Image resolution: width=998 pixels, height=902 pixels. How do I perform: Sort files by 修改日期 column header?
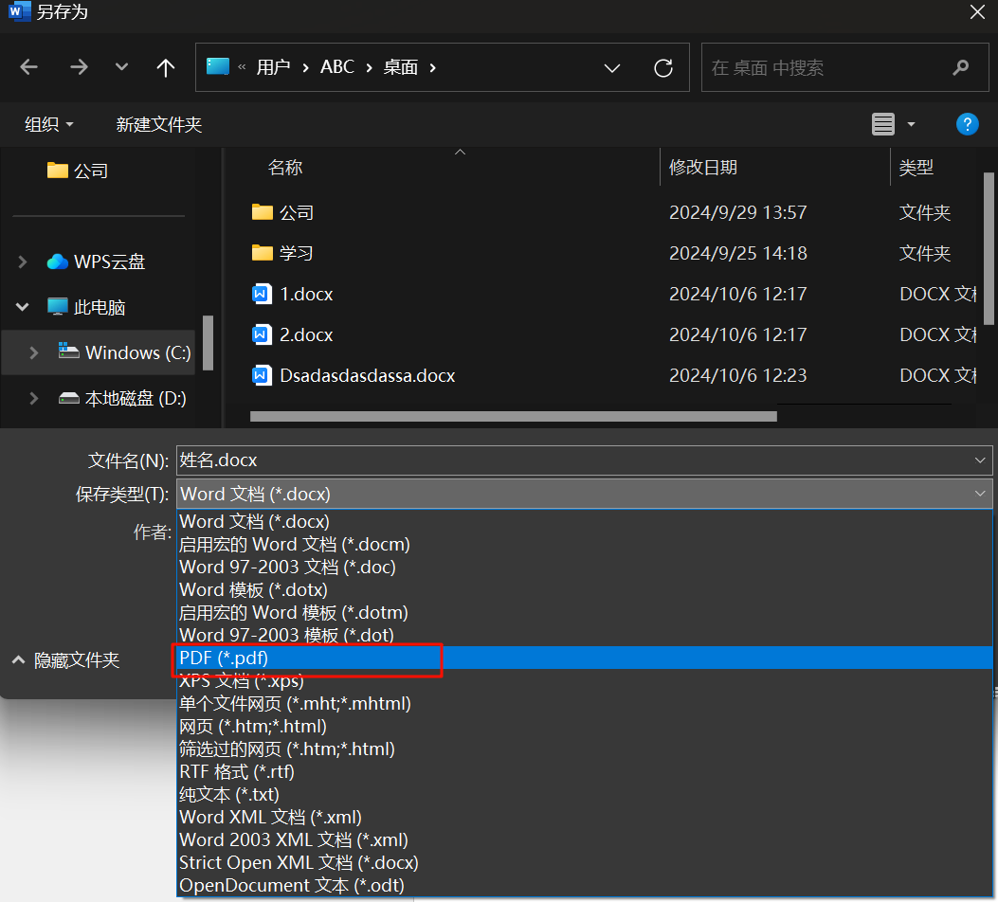click(x=702, y=168)
